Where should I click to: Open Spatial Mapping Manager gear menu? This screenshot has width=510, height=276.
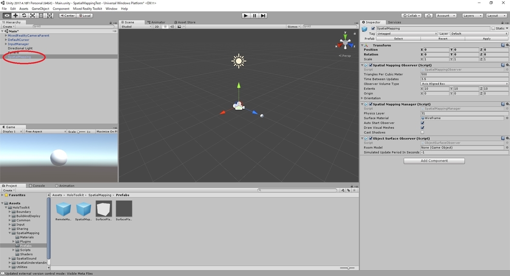507,104
